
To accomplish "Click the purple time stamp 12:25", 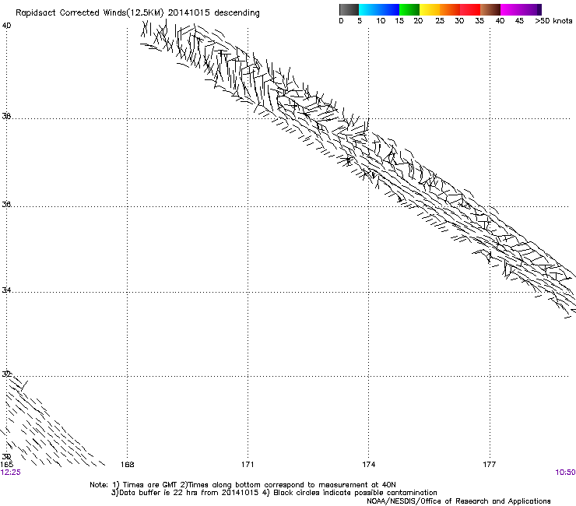I will tap(11, 473).
